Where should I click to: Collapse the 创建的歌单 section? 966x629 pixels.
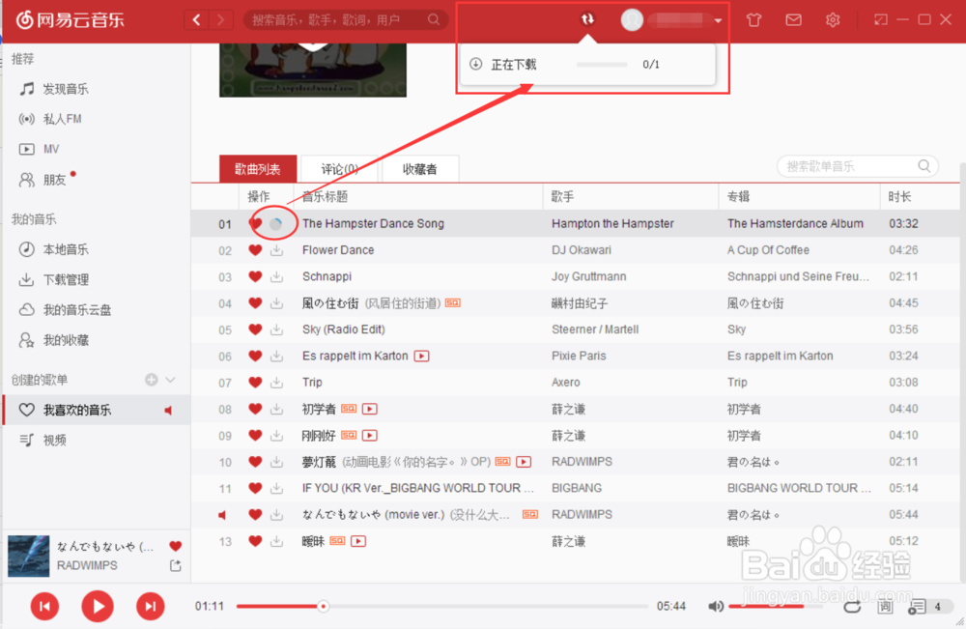(171, 380)
